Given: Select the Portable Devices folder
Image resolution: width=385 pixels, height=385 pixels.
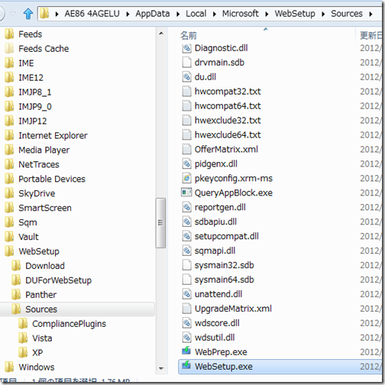Looking at the screenshot, I should [52, 179].
